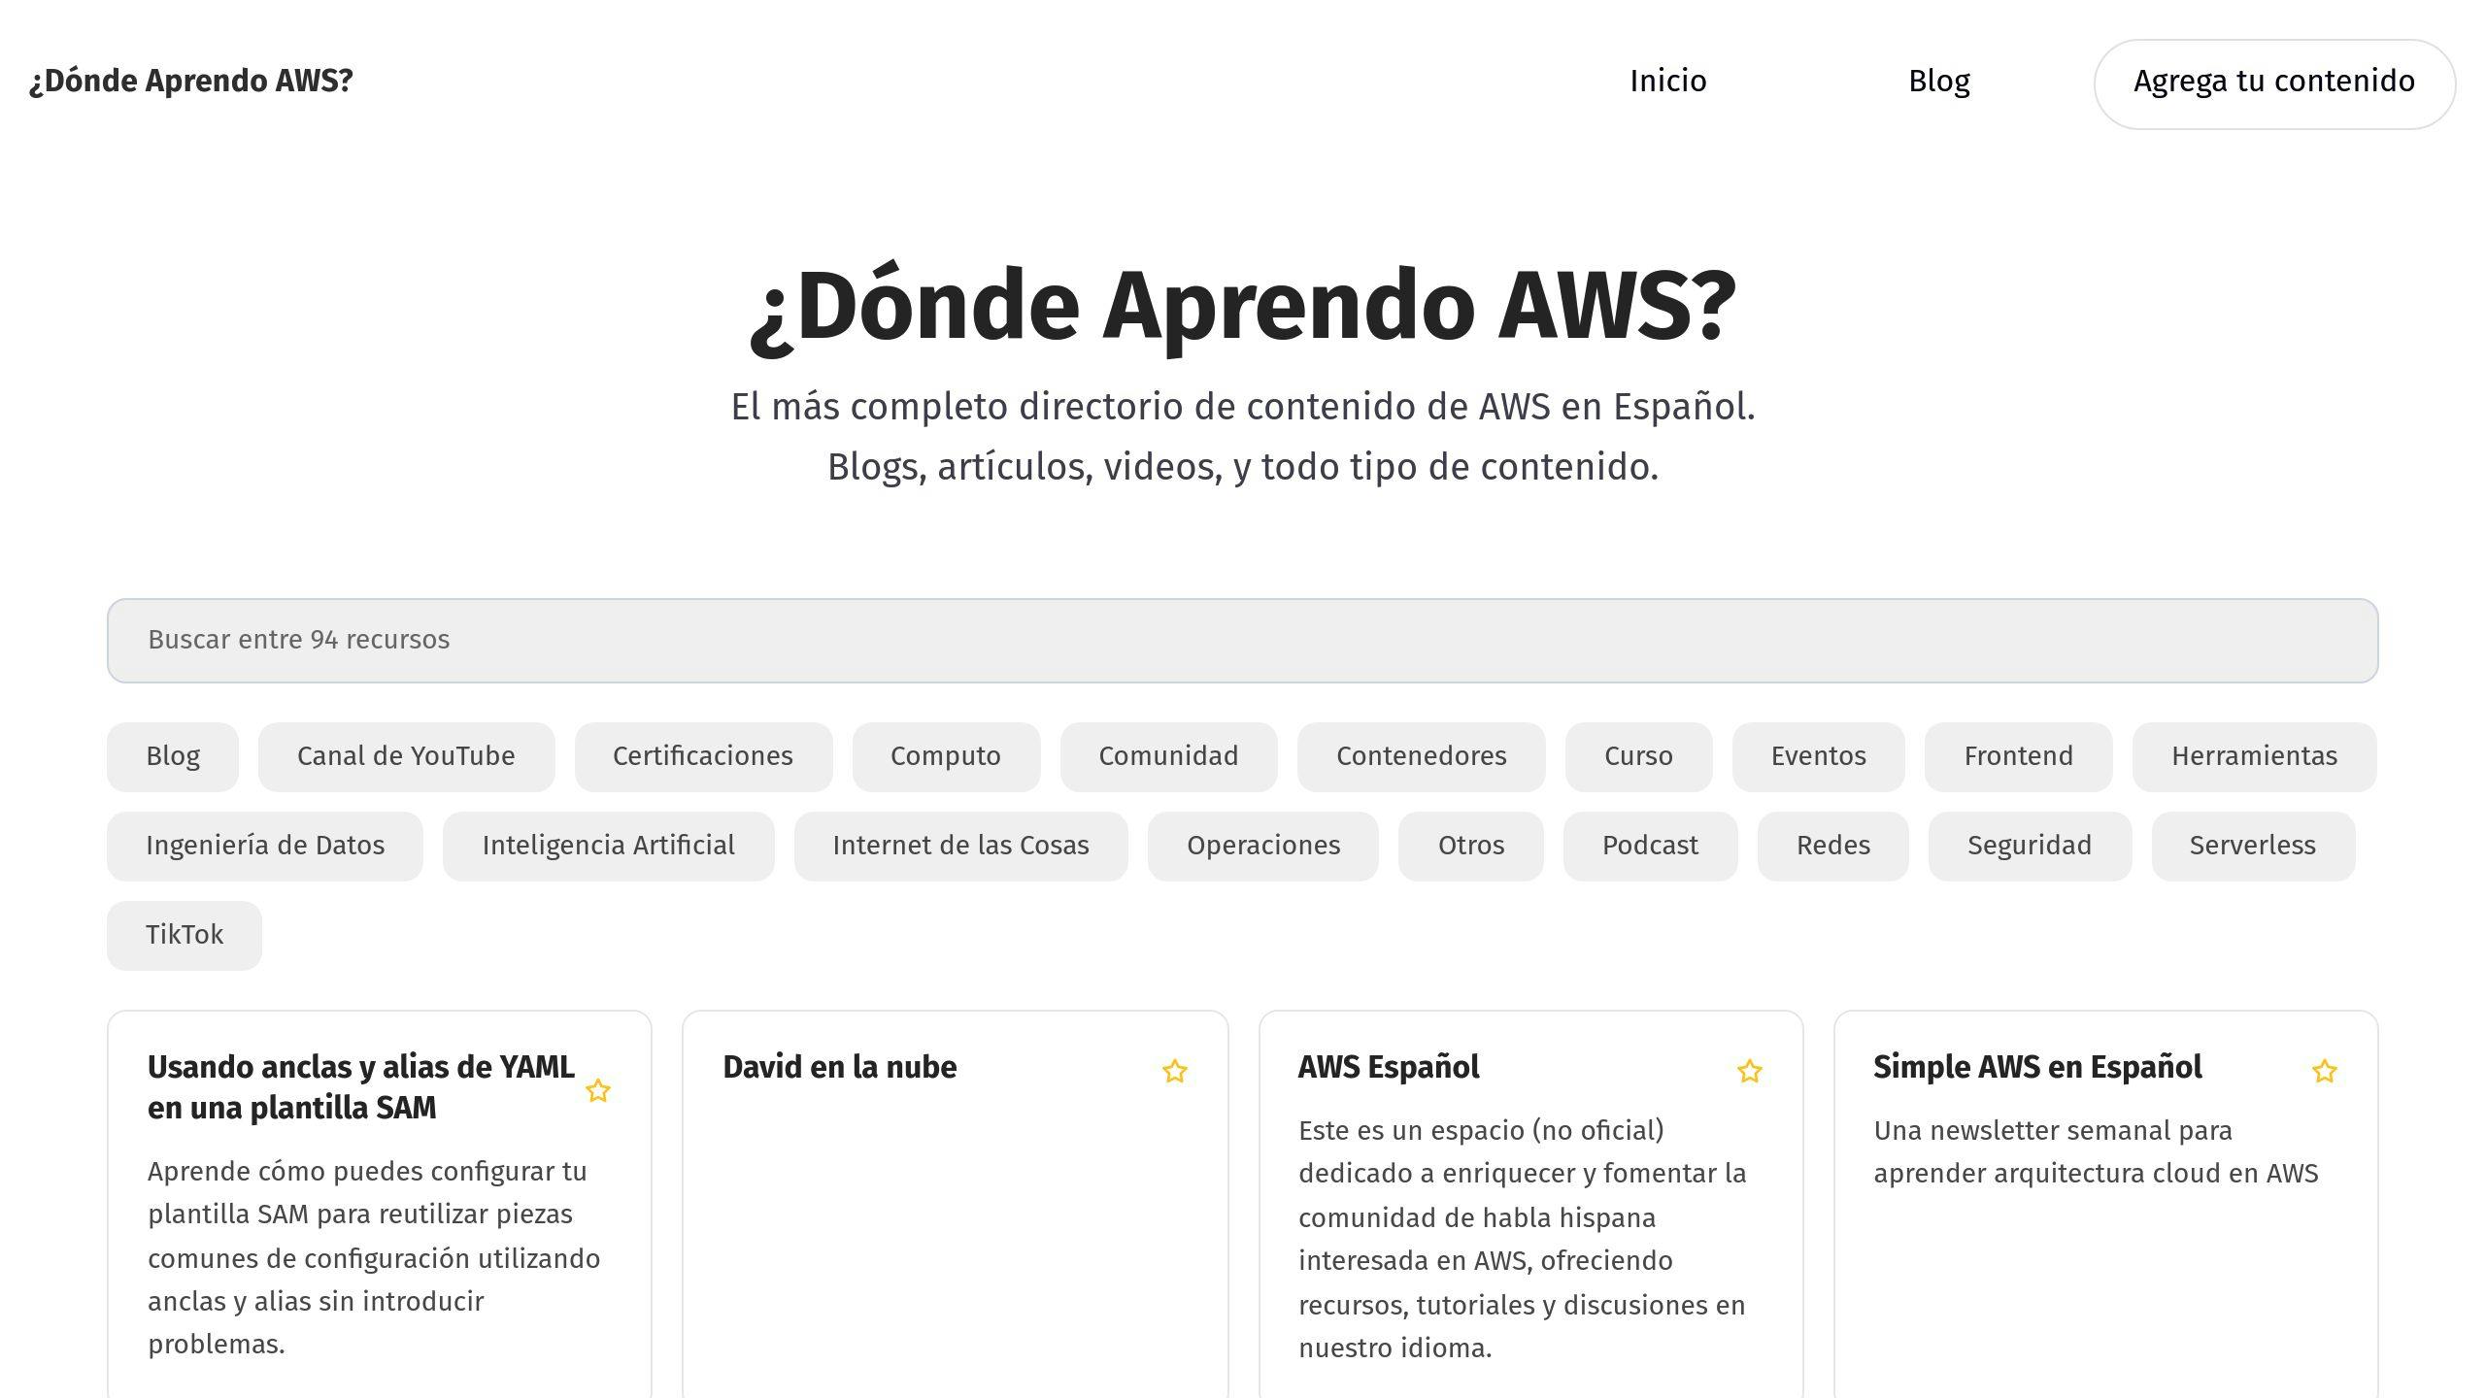Open Simple AWS en Español title
The image size is (2486, 1398).
point(2037,1067)
